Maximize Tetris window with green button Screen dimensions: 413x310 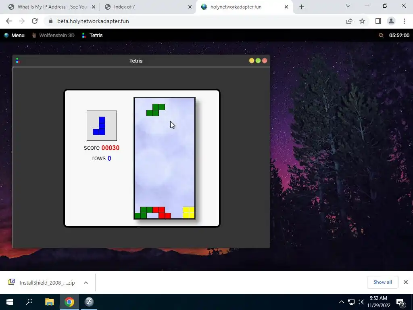coord(258,61)
